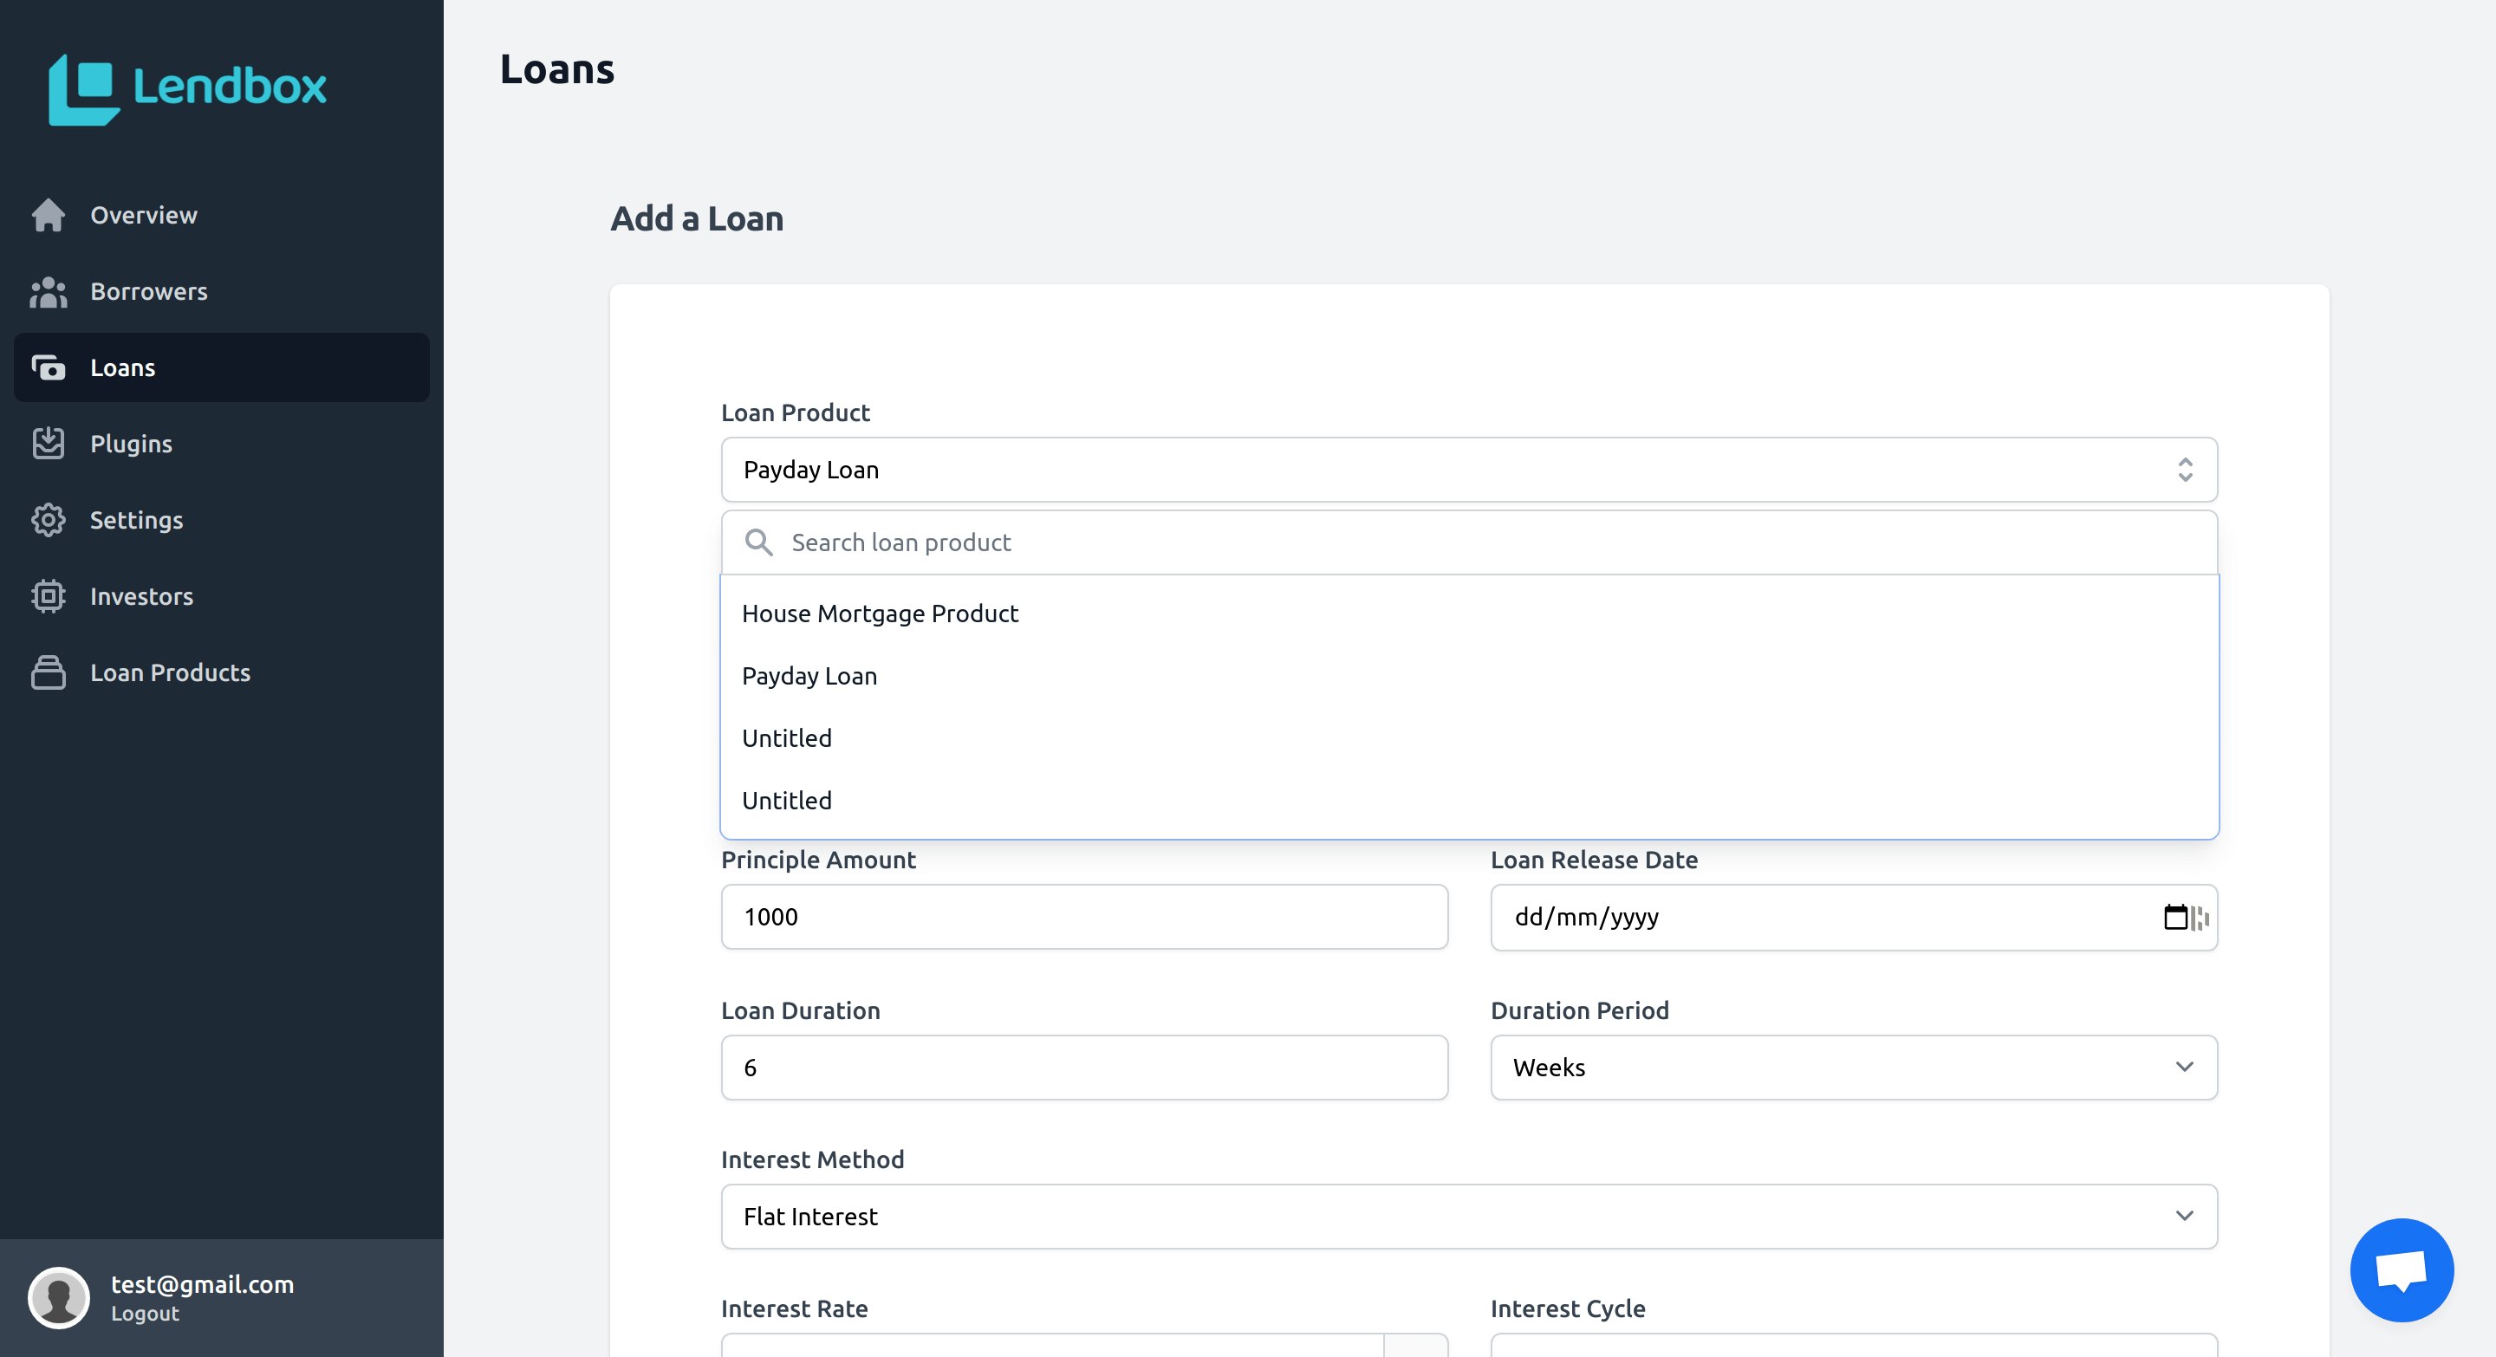Click the Plugins download icon
Viewport: 2496px width, 1357px height.
click(49, 444)
